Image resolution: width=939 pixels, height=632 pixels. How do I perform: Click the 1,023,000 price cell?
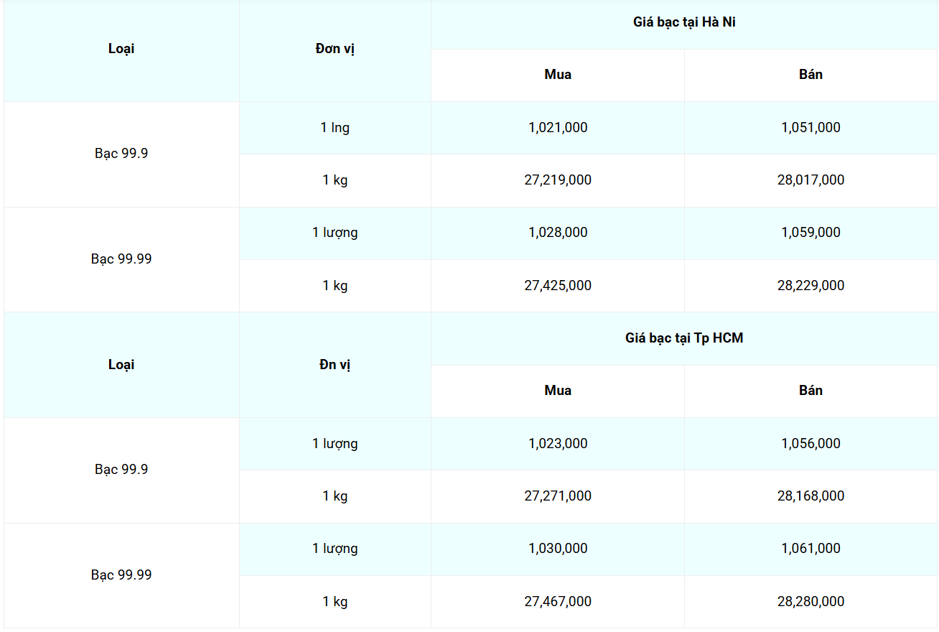[558, 444]
